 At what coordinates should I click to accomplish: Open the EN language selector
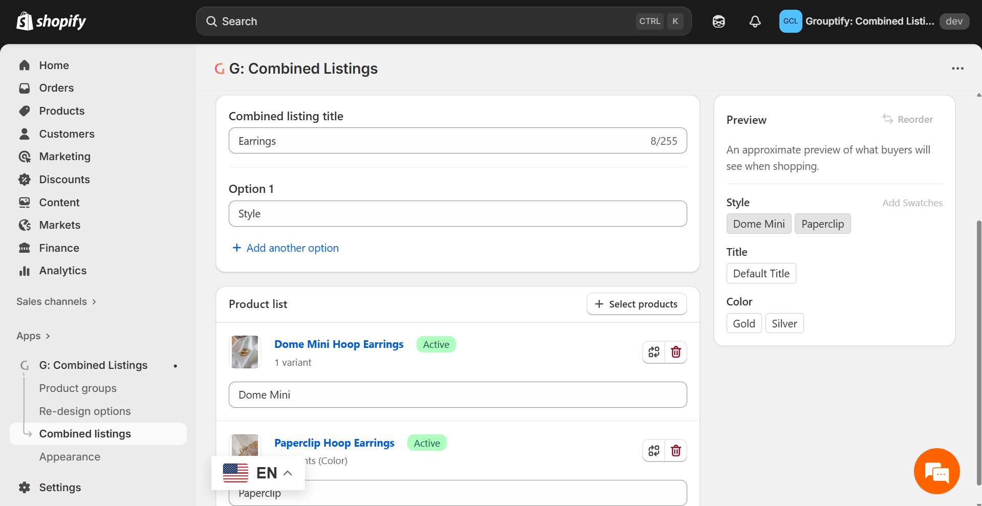258,473
